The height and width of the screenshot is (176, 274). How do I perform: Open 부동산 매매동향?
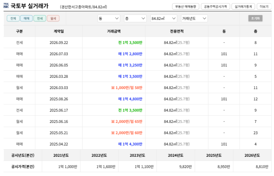(186, 7)
